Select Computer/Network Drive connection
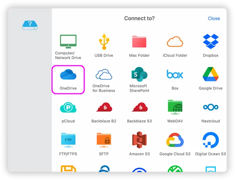235x180 pixels. [x=68, y=42]
